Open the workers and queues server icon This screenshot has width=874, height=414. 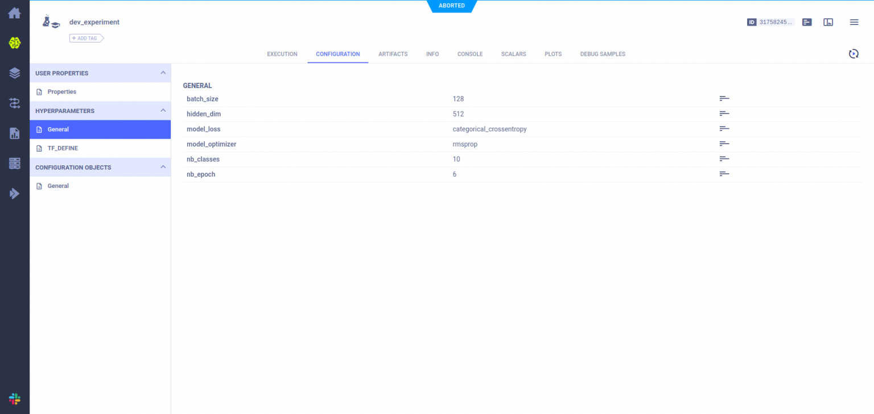click(14, 164)
